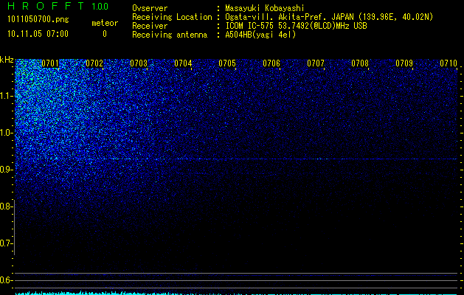
Task: Click the 1.1 frequency axis label
Action: point(6,96)
